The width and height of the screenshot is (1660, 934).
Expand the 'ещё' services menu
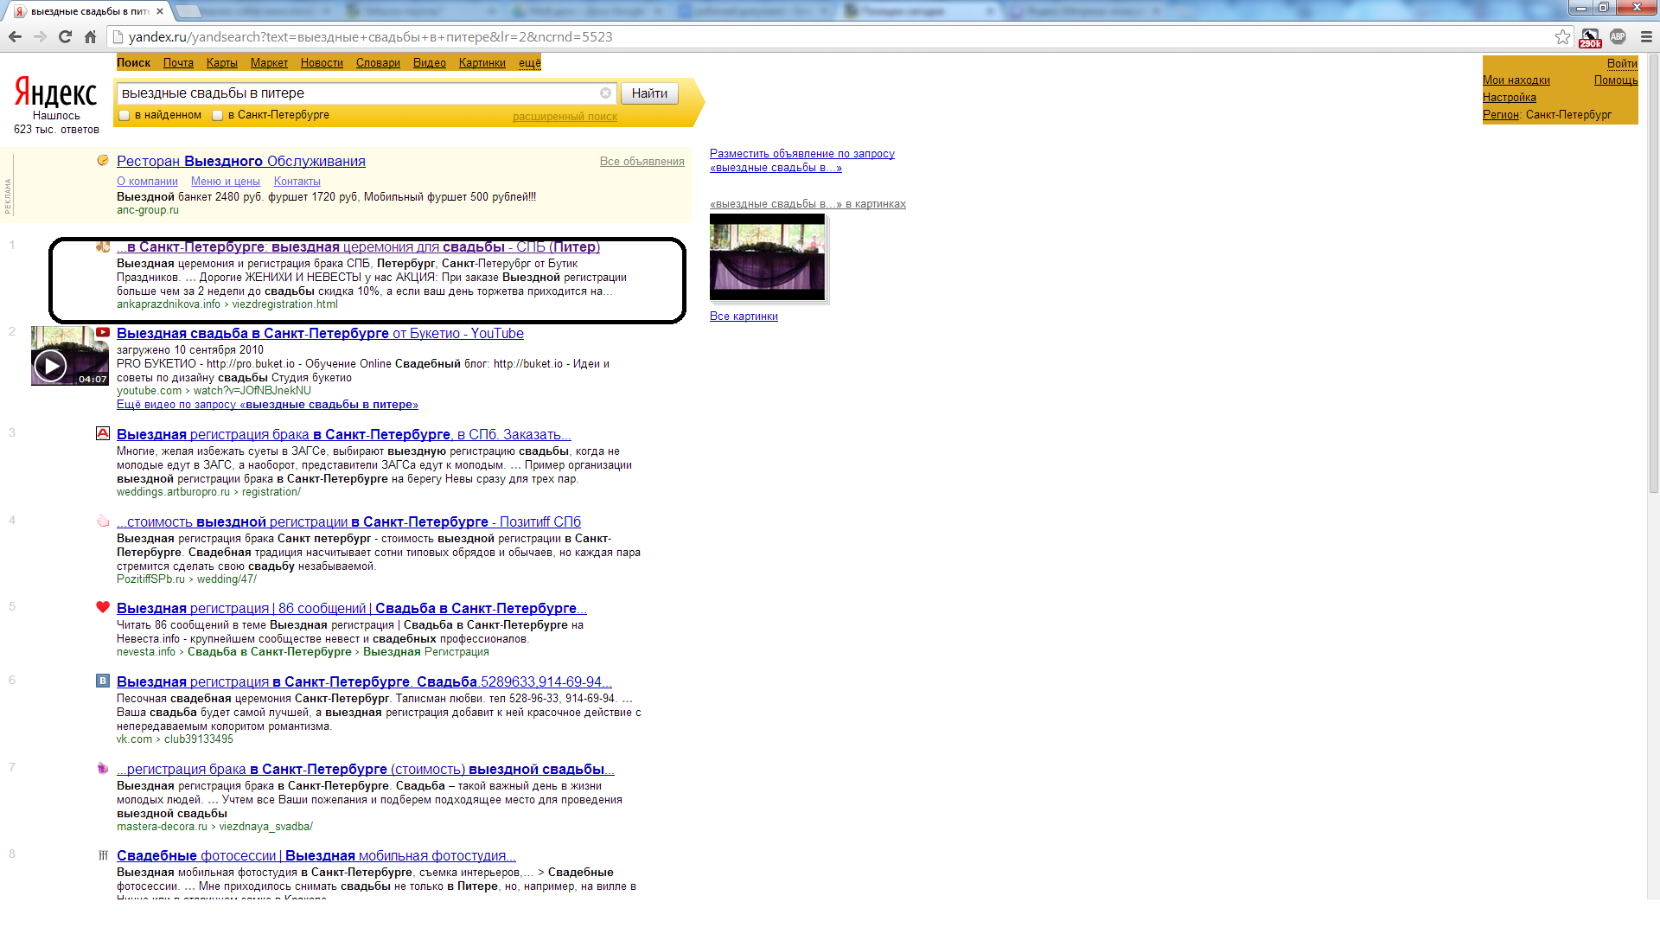pyautogui.click(x=529, y=63)
